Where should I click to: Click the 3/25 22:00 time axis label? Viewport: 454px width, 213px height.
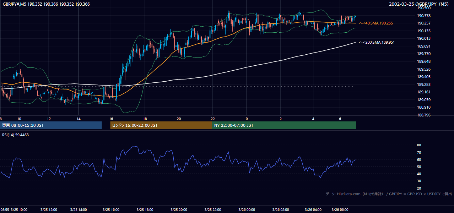(212, 209)
